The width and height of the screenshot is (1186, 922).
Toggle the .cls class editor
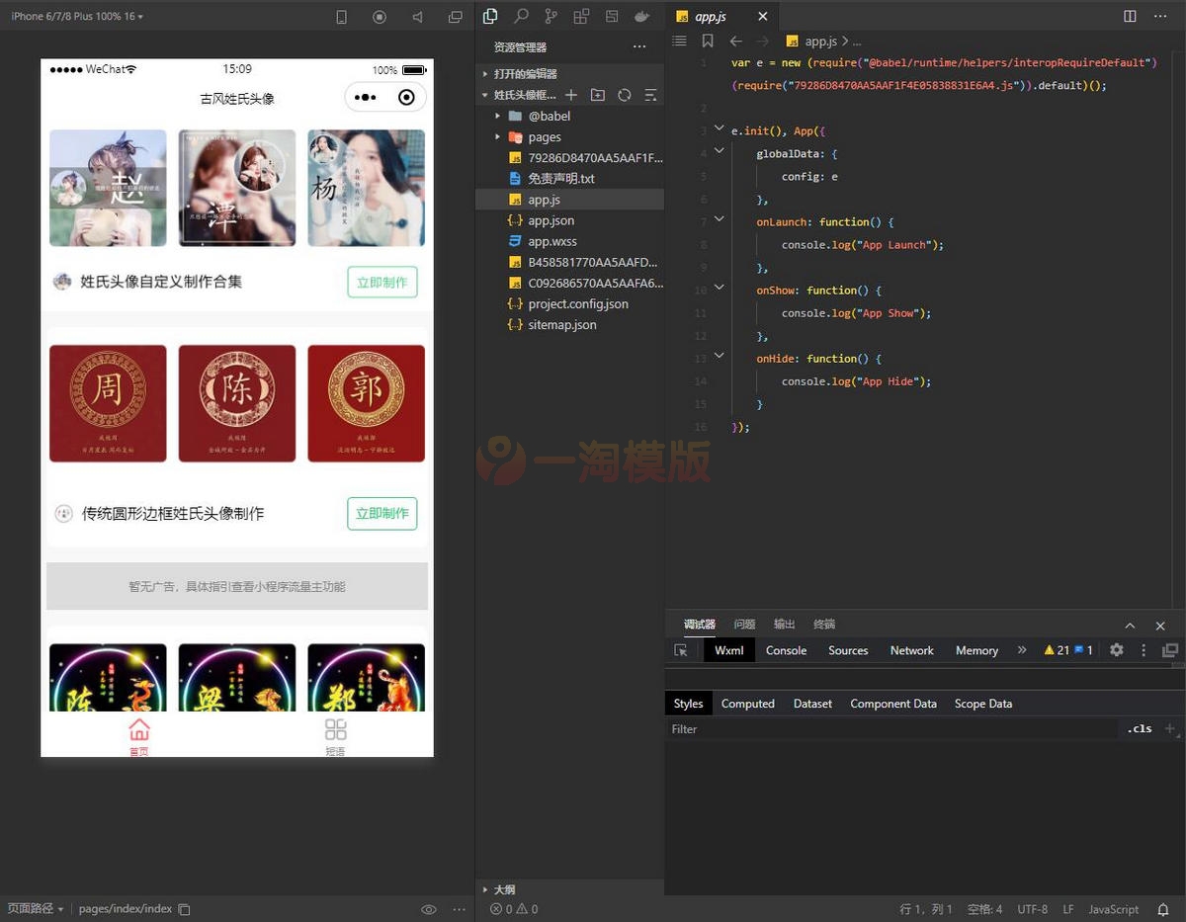point(1140,728)
